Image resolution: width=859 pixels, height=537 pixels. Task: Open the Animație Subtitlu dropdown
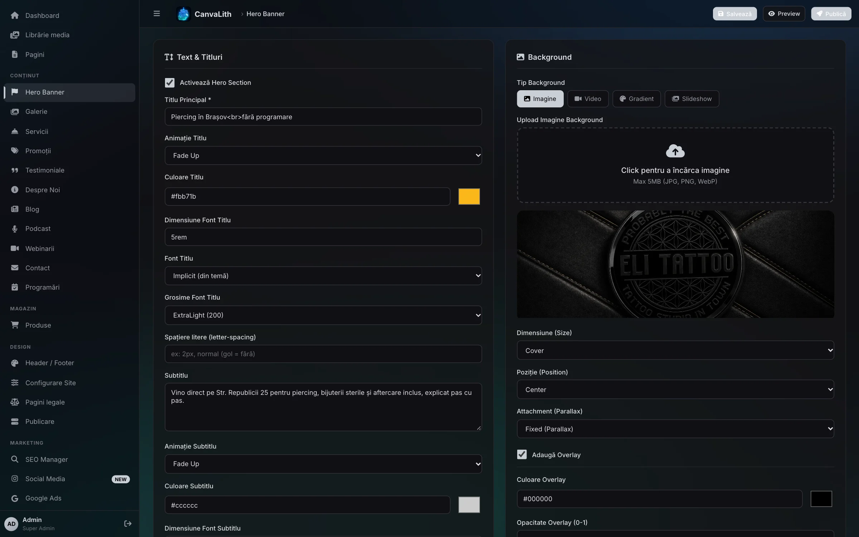323,464
